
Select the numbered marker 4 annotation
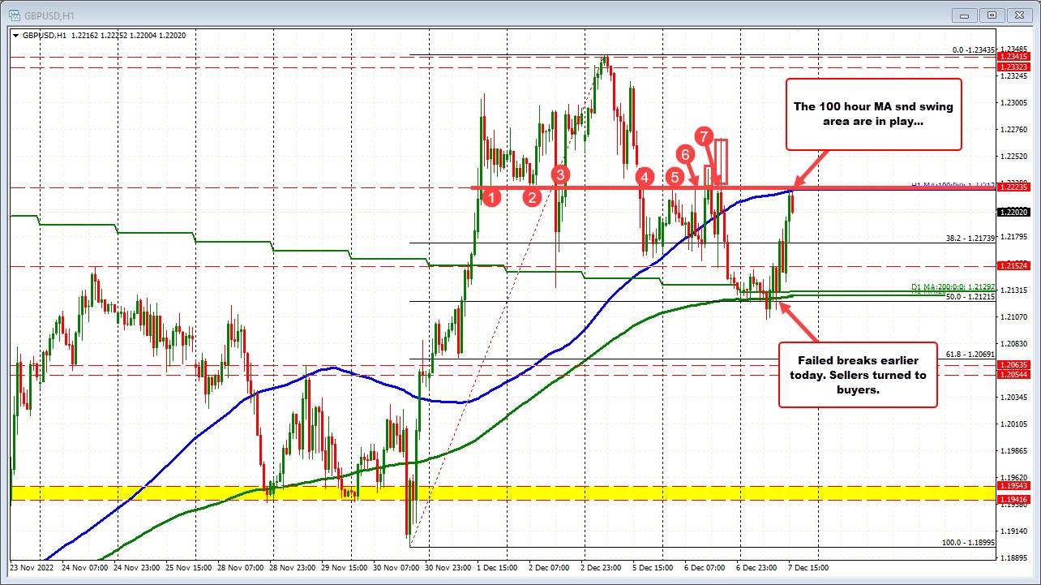(645, 178)
